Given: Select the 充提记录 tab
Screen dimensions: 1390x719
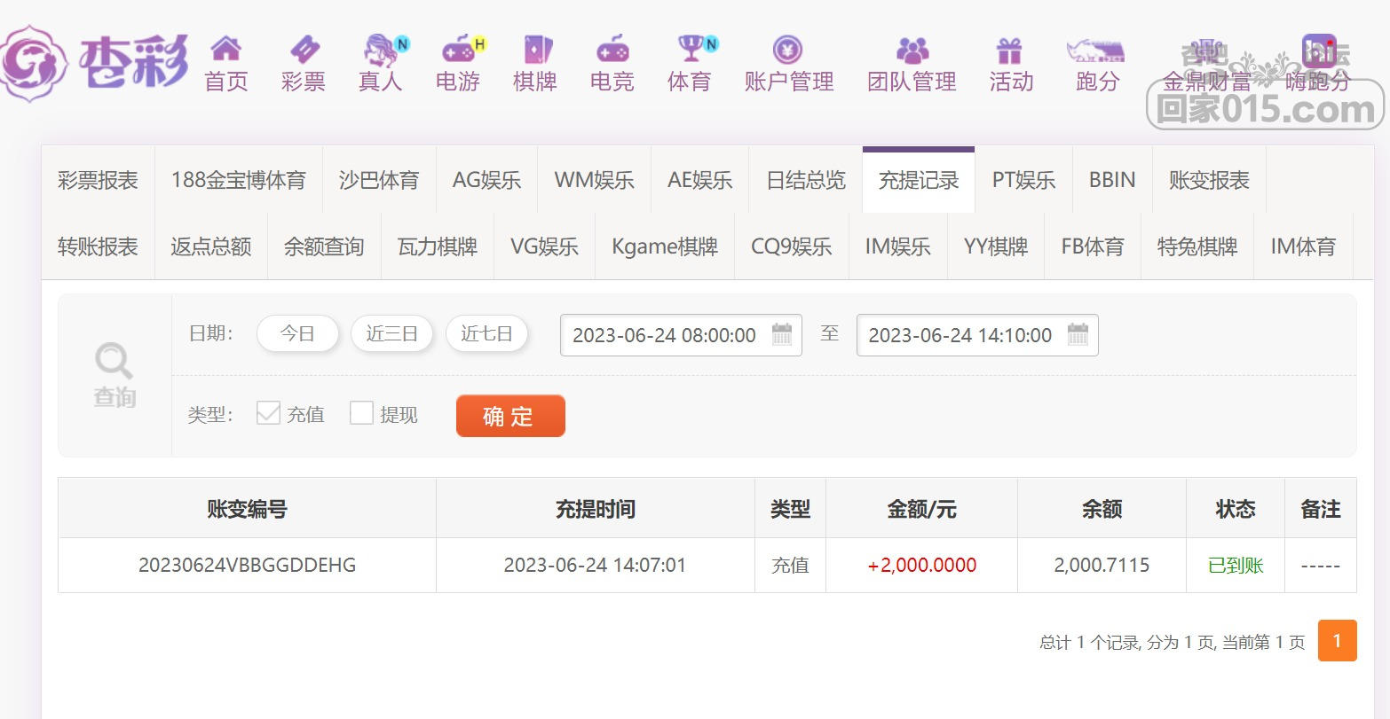Looking at the screenshot, I should (919, 181).
